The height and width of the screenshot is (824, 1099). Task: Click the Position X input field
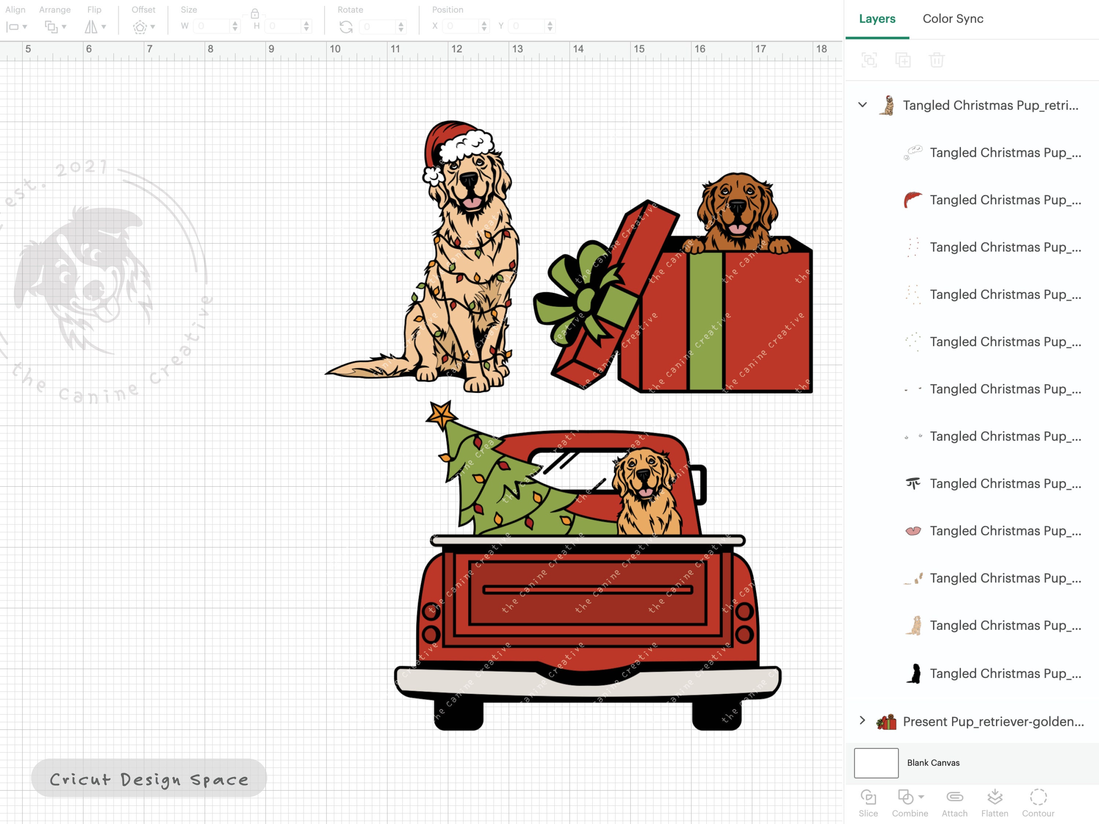tap(460, 26)
